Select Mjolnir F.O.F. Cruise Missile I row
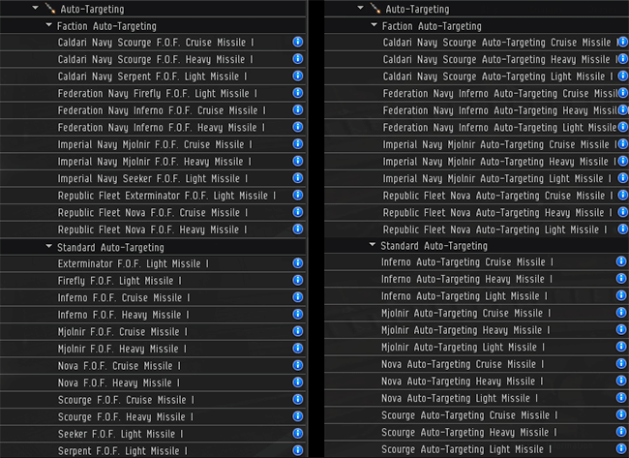Screen dimensions: 629x458 tap(153, 331)
